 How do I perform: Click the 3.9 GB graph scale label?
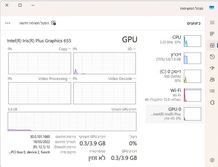coord(12,109)
